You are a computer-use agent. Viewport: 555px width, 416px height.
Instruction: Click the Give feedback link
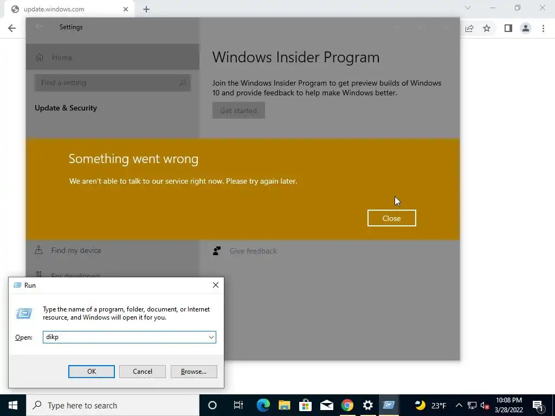coord(253,251)
